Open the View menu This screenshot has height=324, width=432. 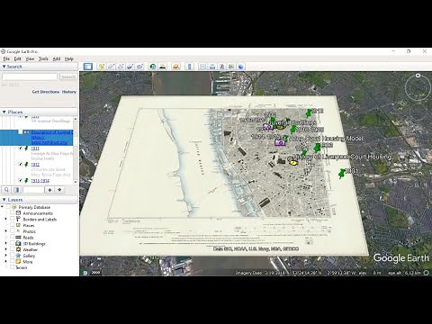pos(30,58)
